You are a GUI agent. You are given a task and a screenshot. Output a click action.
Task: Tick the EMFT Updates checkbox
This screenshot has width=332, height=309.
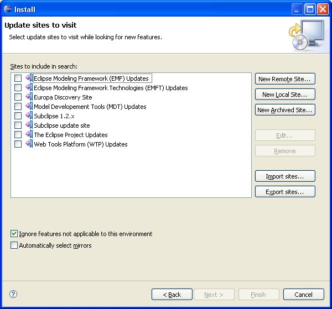click(x=18, y=88)
